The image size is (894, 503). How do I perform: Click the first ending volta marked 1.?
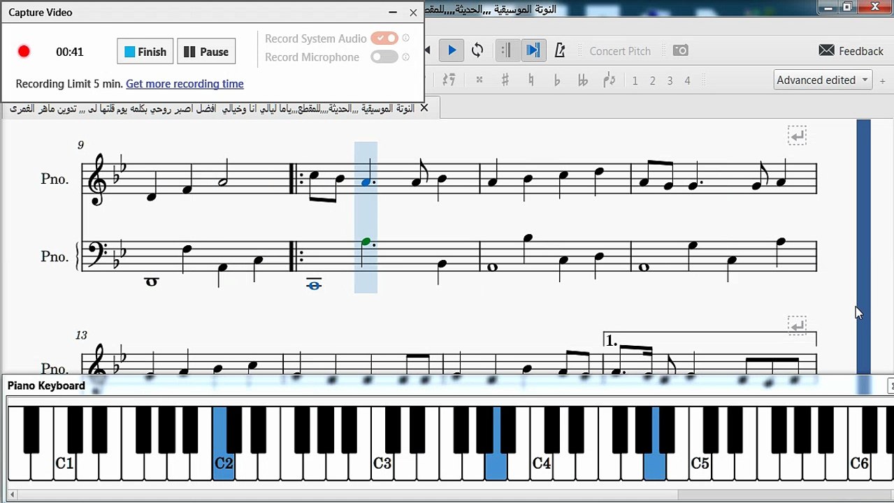coord(709,339)
